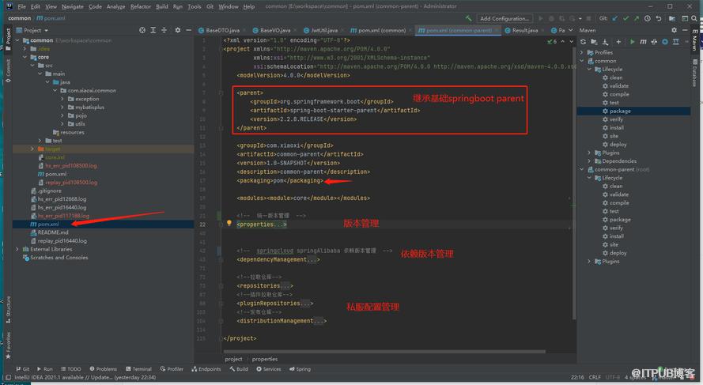Viewport: 703px width, 385px height.
Task: Go to next highlighted problem arrow
Action: coord(571,41)
